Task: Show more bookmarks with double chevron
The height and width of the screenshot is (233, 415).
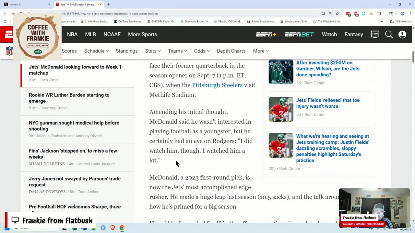Action: pyautogui.click(x=382, y=22)
